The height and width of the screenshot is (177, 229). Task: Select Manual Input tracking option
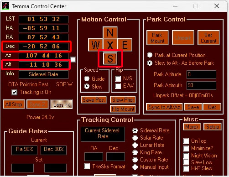[135, 167]
